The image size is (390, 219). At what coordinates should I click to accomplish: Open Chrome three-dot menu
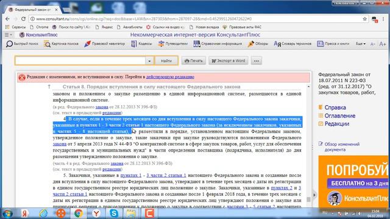[x=383, y=19]
